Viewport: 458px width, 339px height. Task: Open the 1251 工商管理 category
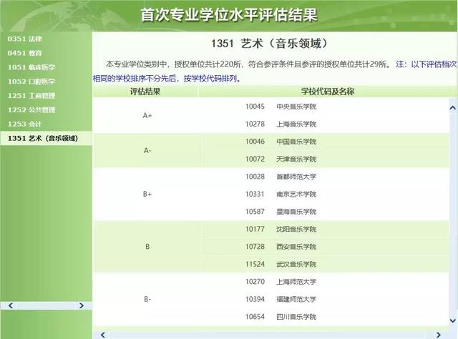click(31, 96)
